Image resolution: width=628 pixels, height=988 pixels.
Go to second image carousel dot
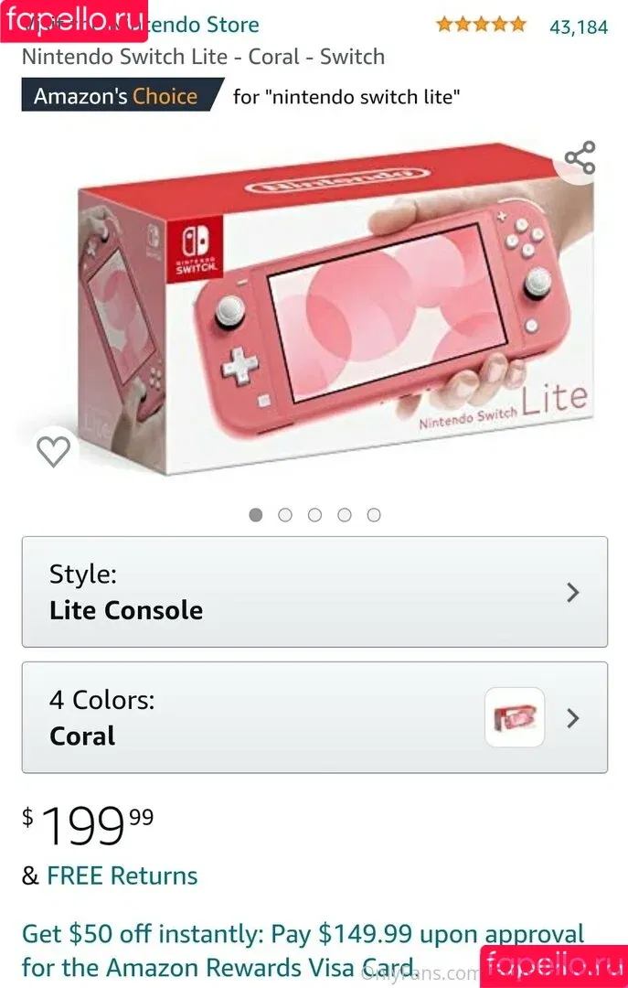(285, 515)
